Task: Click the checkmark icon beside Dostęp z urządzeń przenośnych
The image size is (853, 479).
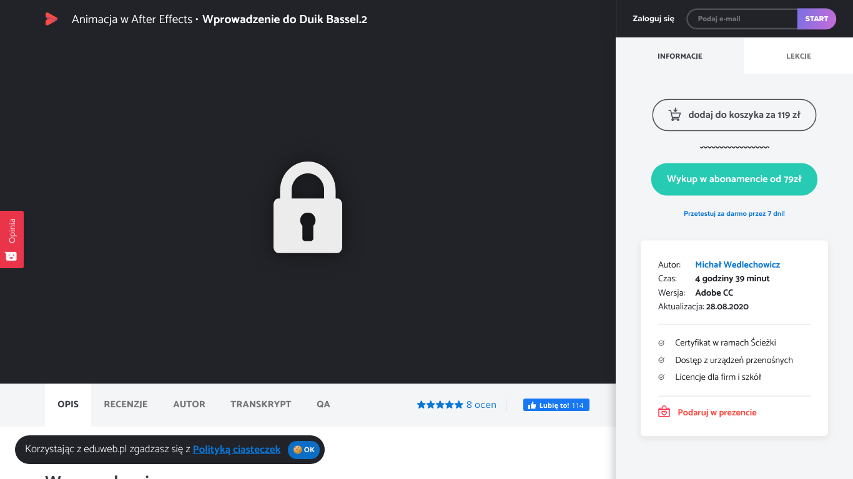Action: click(661, 360)
